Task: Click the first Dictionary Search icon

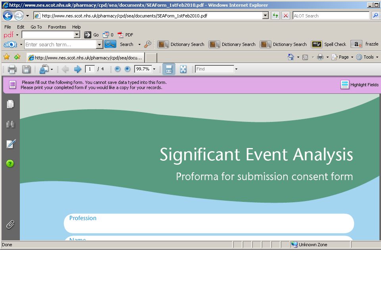Action: point(163,44)
